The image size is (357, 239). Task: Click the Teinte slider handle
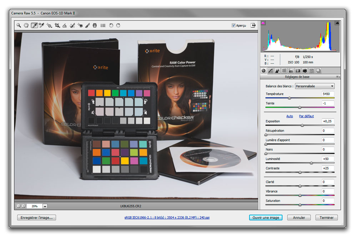tap(300, 107)
